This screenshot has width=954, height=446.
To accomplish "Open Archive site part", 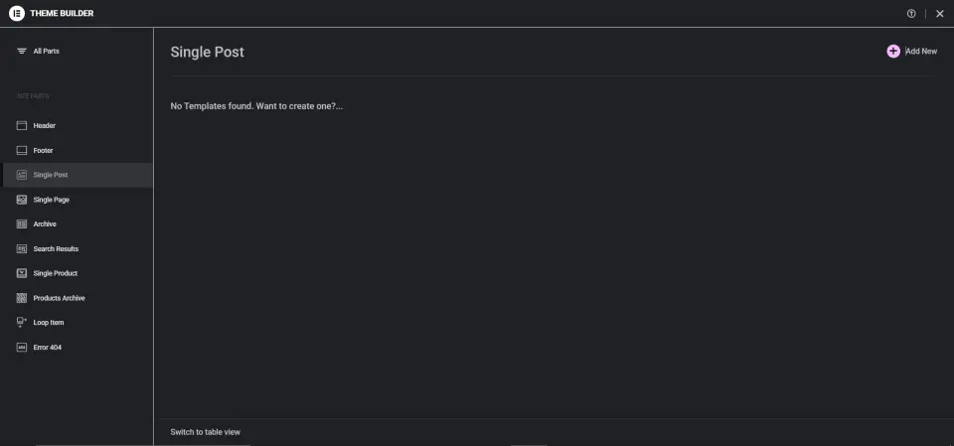I will [45, 224].
